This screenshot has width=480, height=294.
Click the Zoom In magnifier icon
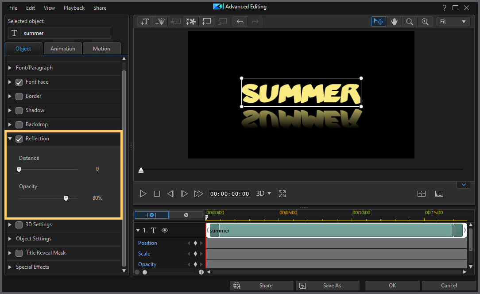(425, 21)
